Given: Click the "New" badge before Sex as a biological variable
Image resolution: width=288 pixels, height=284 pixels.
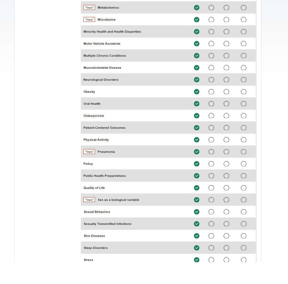Looking at the screenshot, I should (x=89, y=200).
